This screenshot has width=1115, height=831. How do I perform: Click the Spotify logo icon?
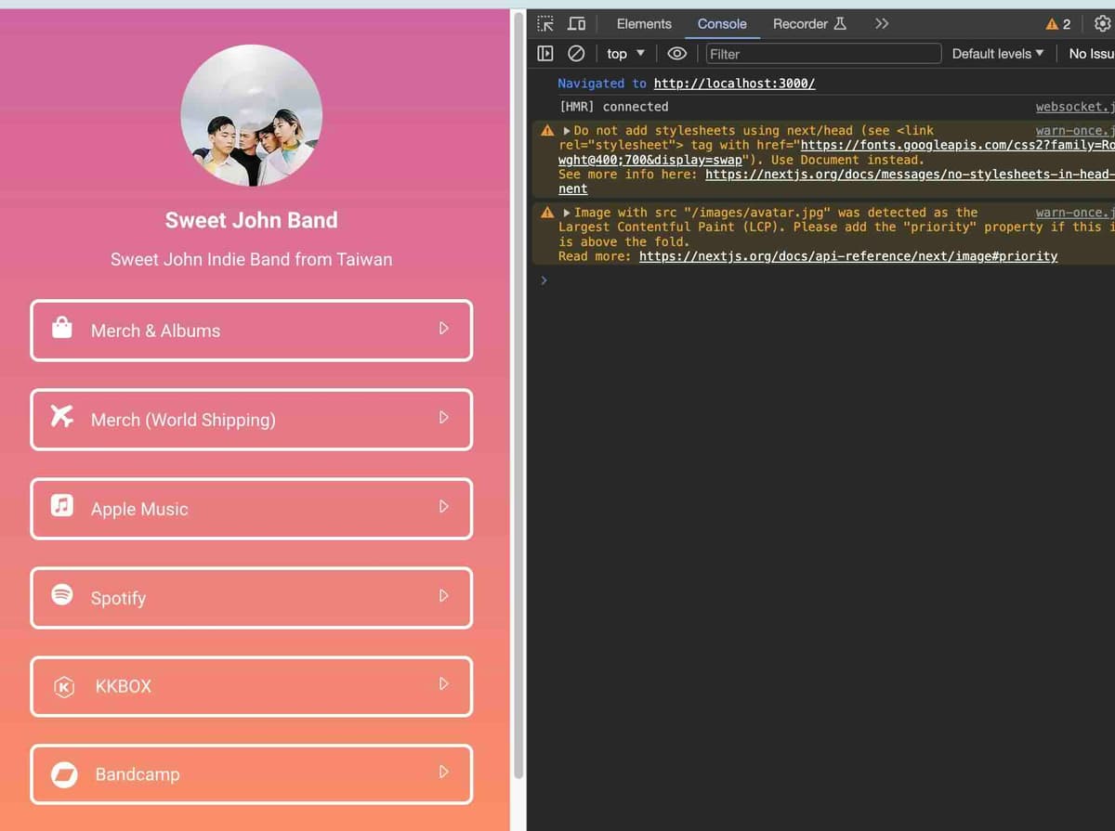[62, 595]
